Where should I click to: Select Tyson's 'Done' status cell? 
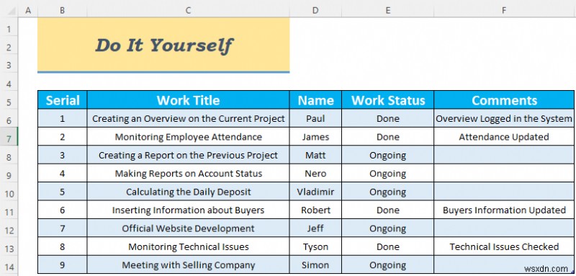[387, 246]
